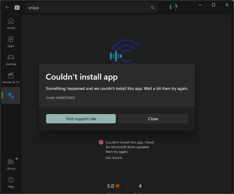Viewport: 234px width, 194px height.
Task: Open Microsoft Store logo icon
Action: 17,7
